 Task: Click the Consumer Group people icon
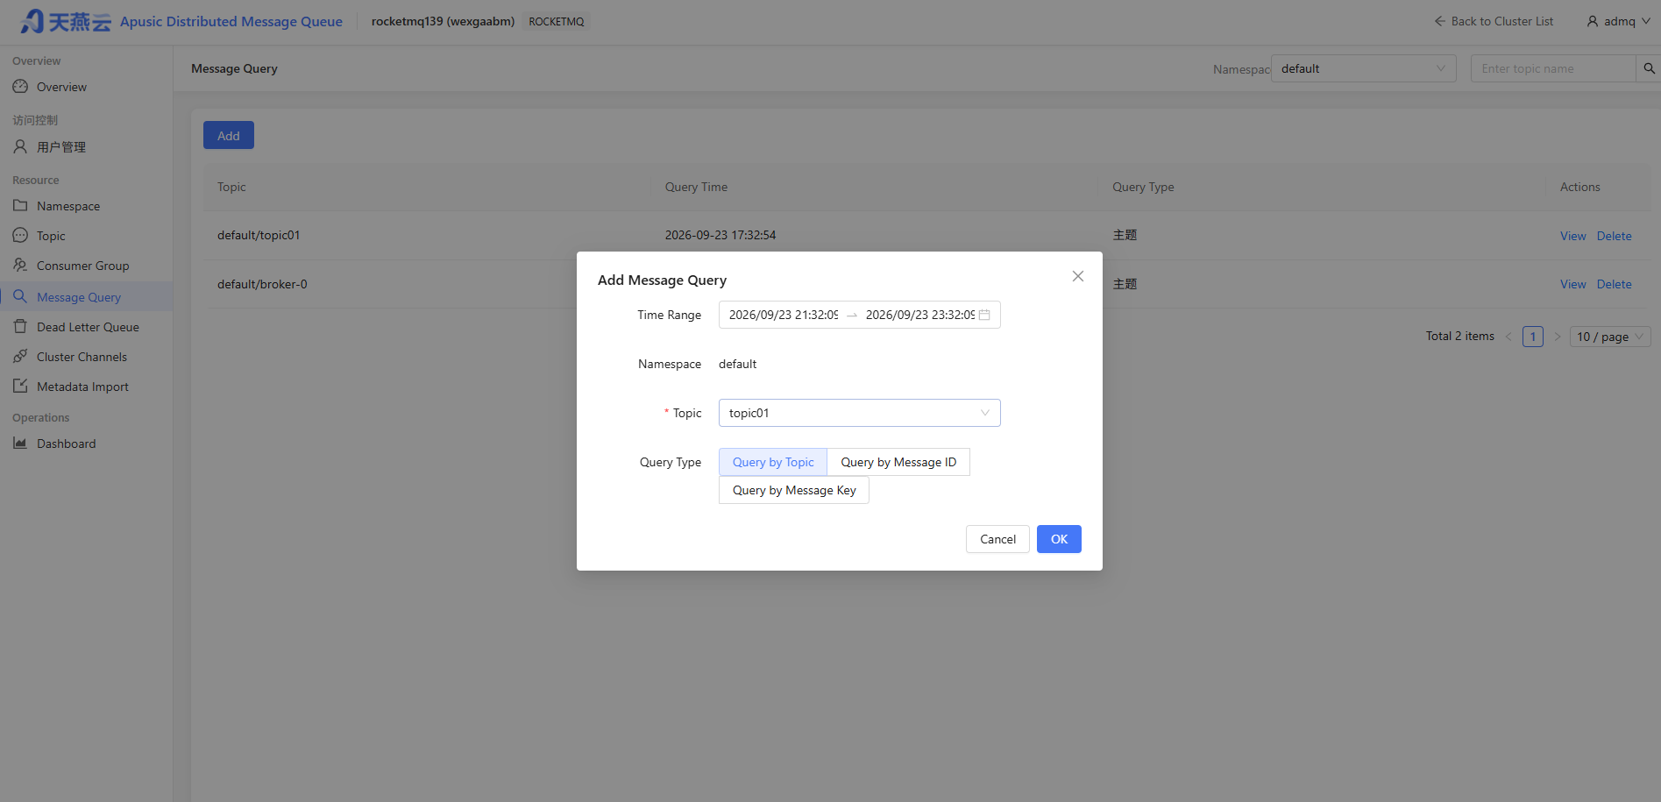(20, 266)
